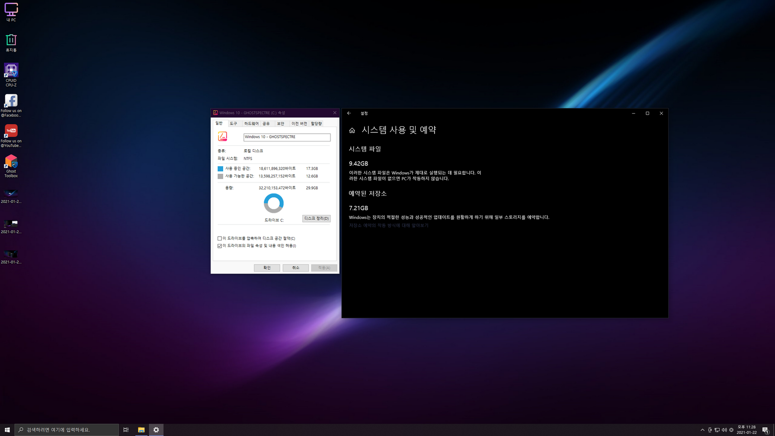Toggle file indexing checkbox
The height and width of the screenshot is (436, 775).
tap(220, 246)
